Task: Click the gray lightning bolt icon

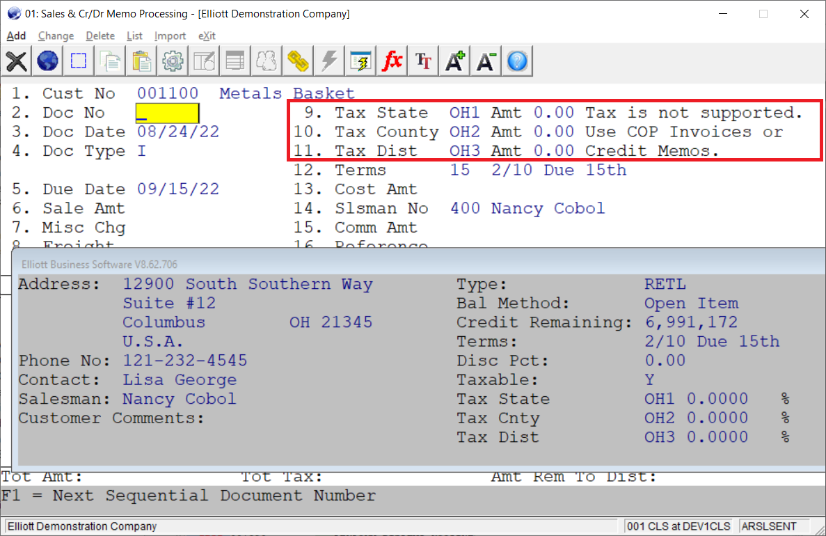Action: (x=328, y=61)
